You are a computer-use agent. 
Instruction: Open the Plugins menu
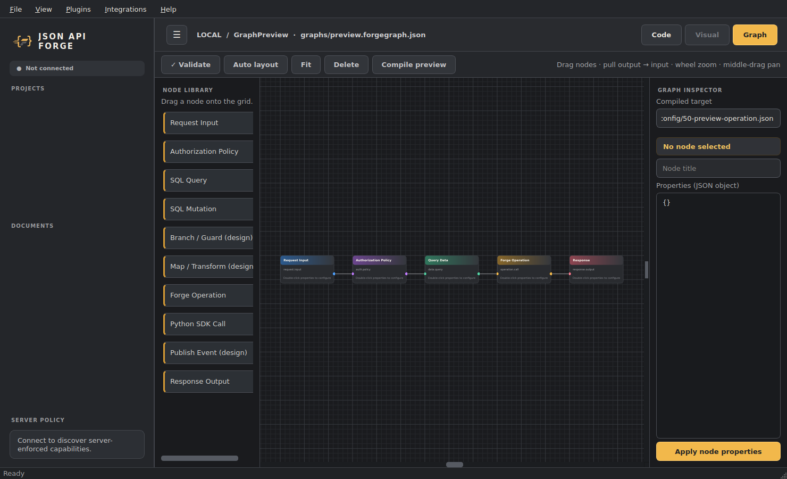point(78,9)
